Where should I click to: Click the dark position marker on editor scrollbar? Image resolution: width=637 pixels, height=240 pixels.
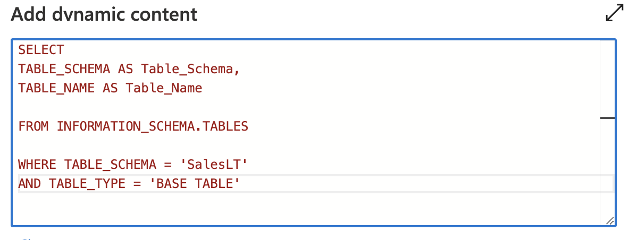[607, 118]
